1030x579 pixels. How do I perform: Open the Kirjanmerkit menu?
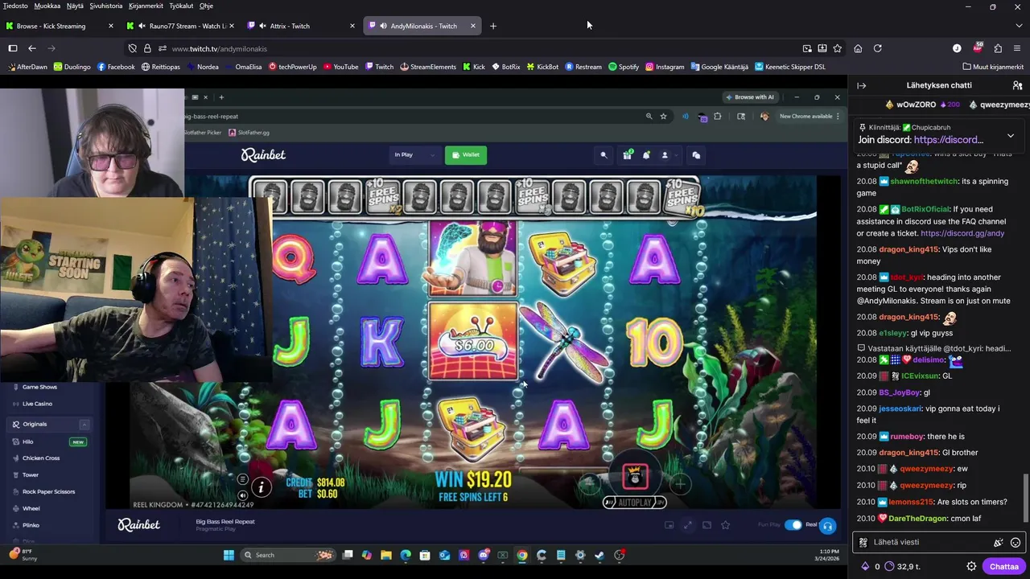click(146, 6)
